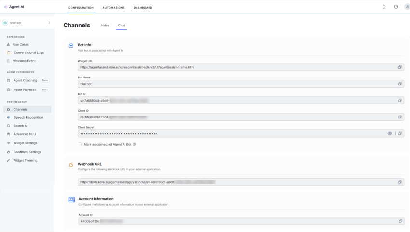Reveal the Client Secret with eye icon
This screenshot has width=410, height=232.
pos(390,133)
